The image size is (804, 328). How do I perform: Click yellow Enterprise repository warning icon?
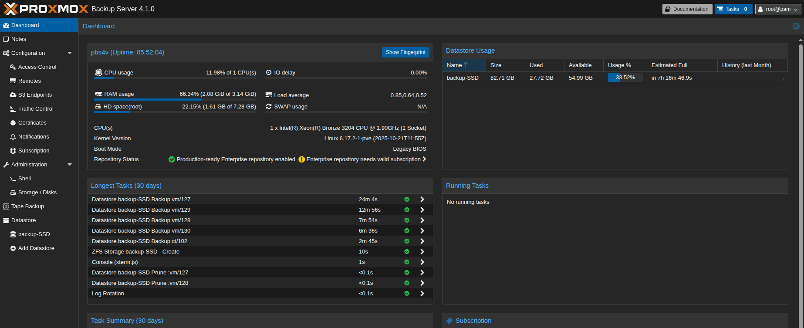[x=301, y=159]
